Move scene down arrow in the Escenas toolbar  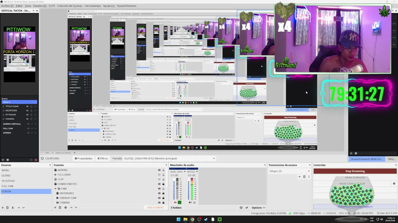(x=23, y=208)
